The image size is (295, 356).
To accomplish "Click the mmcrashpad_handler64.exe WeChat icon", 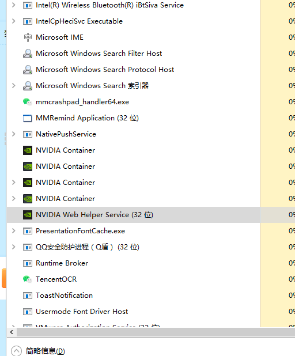I will click(28, 102).
